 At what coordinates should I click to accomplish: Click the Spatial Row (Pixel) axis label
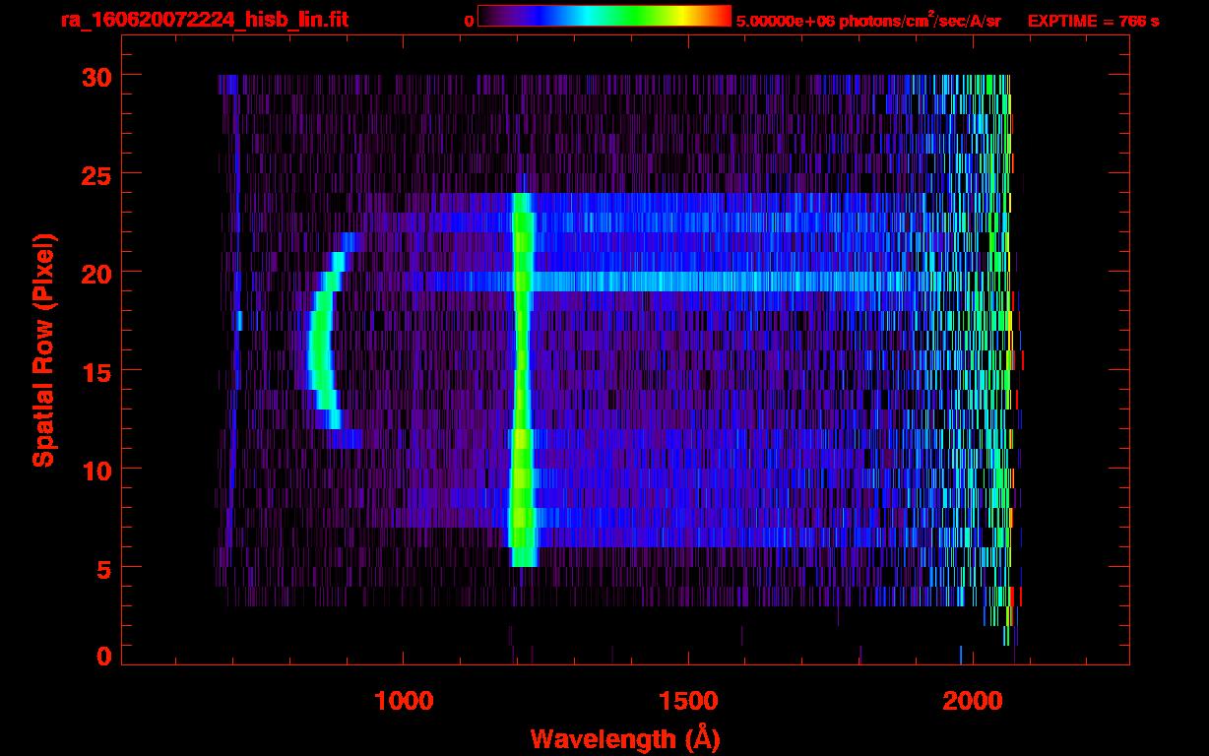[43, 350]
